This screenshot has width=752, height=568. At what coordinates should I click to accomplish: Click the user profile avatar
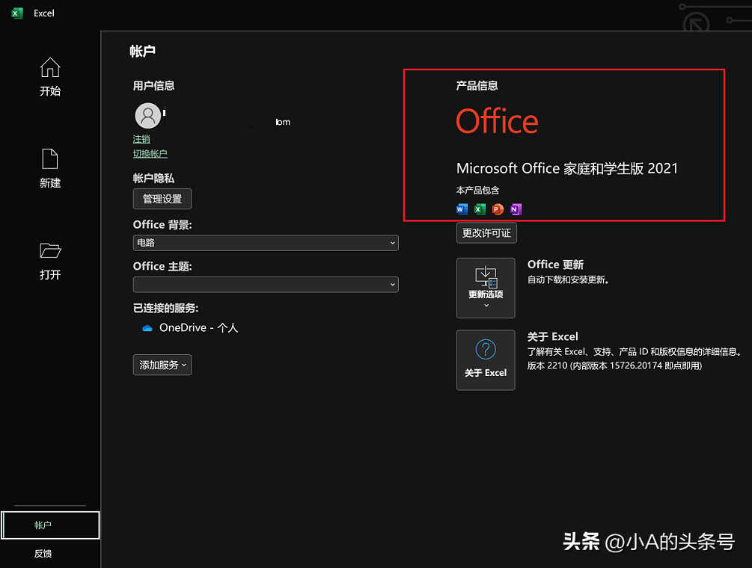pyautogui.click(x=147, y=116)
